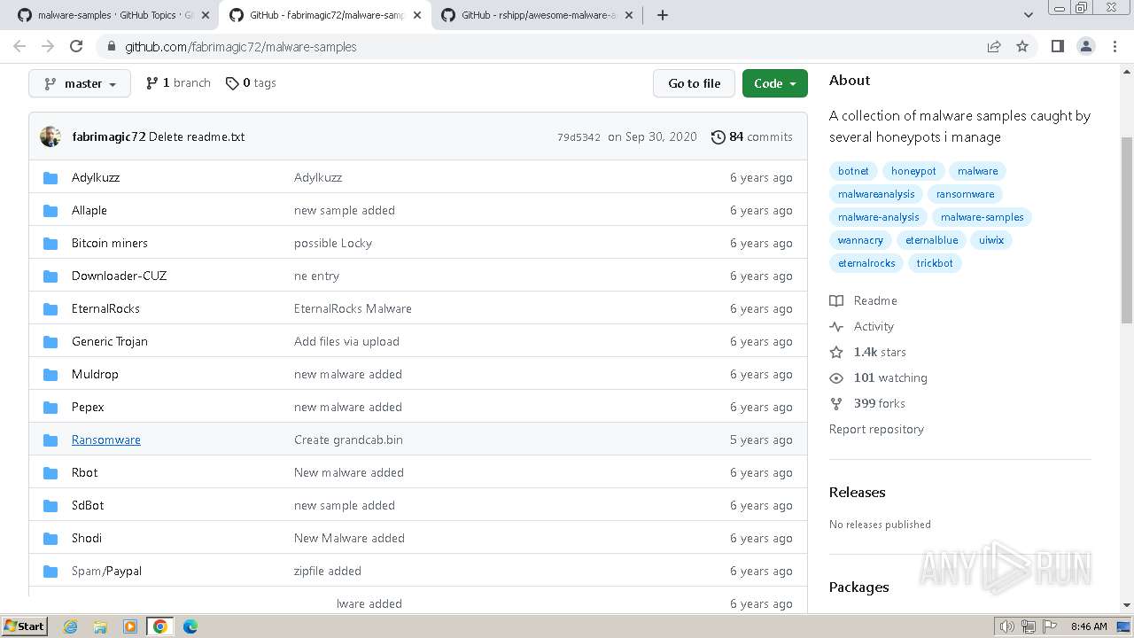Click the browser back arrow
The height and width of the screenshot is (638, 1134).
(x=19, y=47)
